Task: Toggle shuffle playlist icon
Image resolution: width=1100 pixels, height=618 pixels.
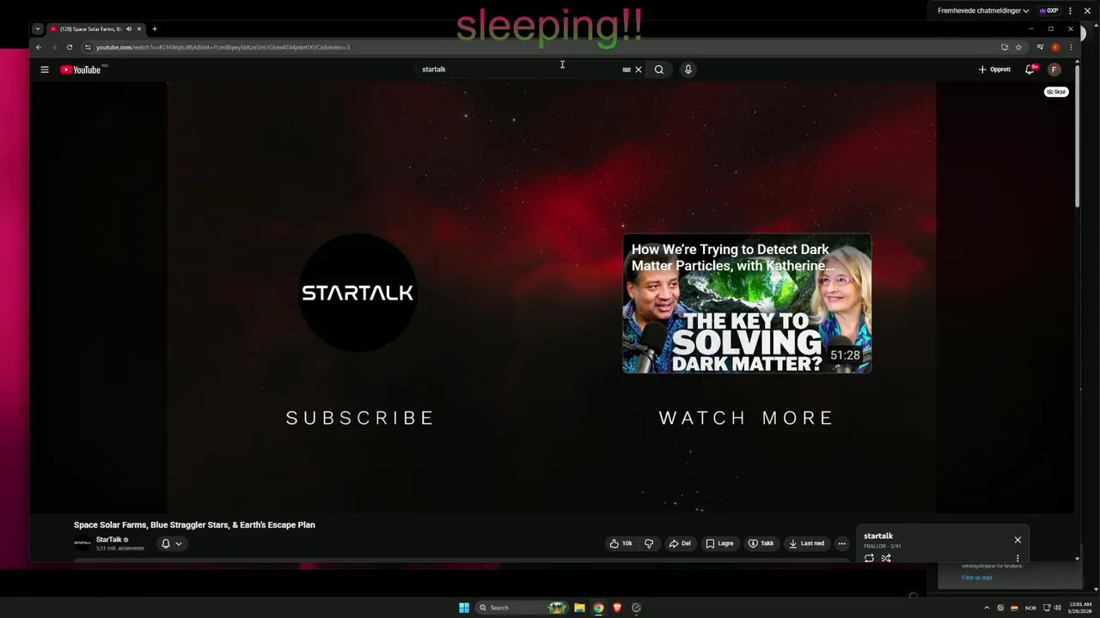Action: 886,558
